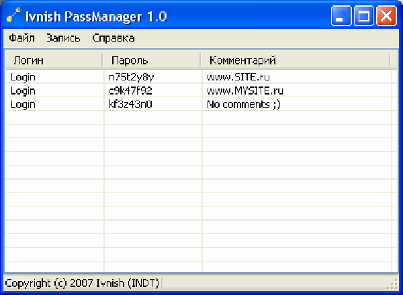Click password n75t2y8y
403x295 pixels.
pos(132,77)
